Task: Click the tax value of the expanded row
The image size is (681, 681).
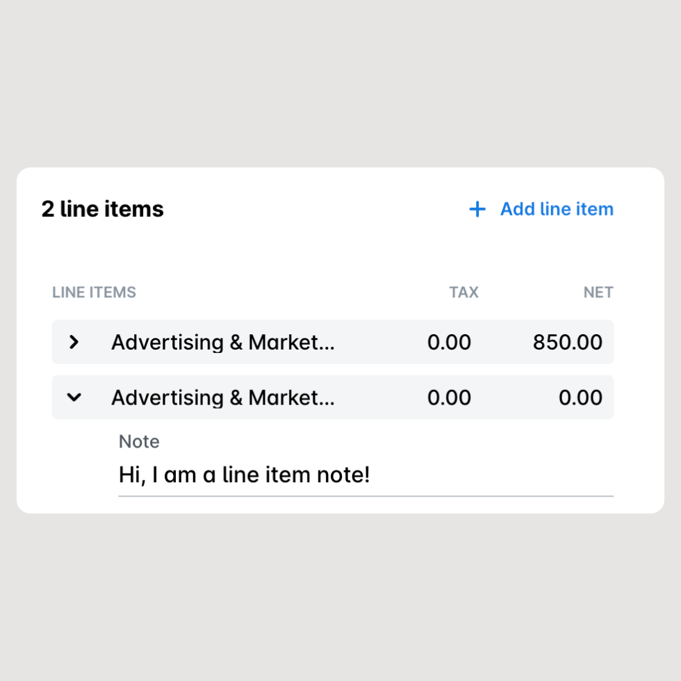Action: point(449,397)
